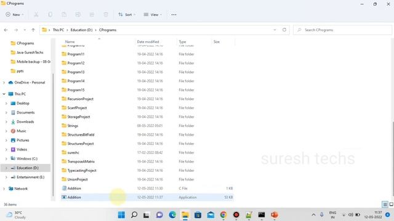Go back with the Back arrow

6,30
